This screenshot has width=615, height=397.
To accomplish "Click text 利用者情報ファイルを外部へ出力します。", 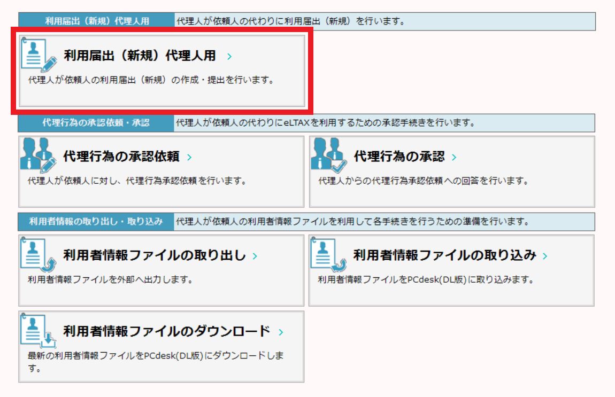I will 110,279.
